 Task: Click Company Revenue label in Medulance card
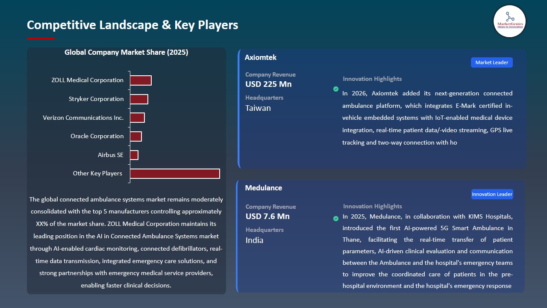point(271,207)
